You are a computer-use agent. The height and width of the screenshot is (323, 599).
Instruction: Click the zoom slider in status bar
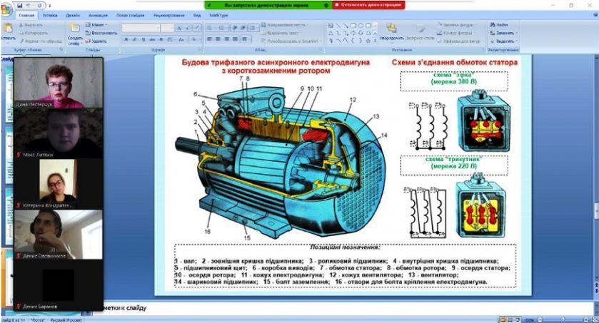click(564, 319)
